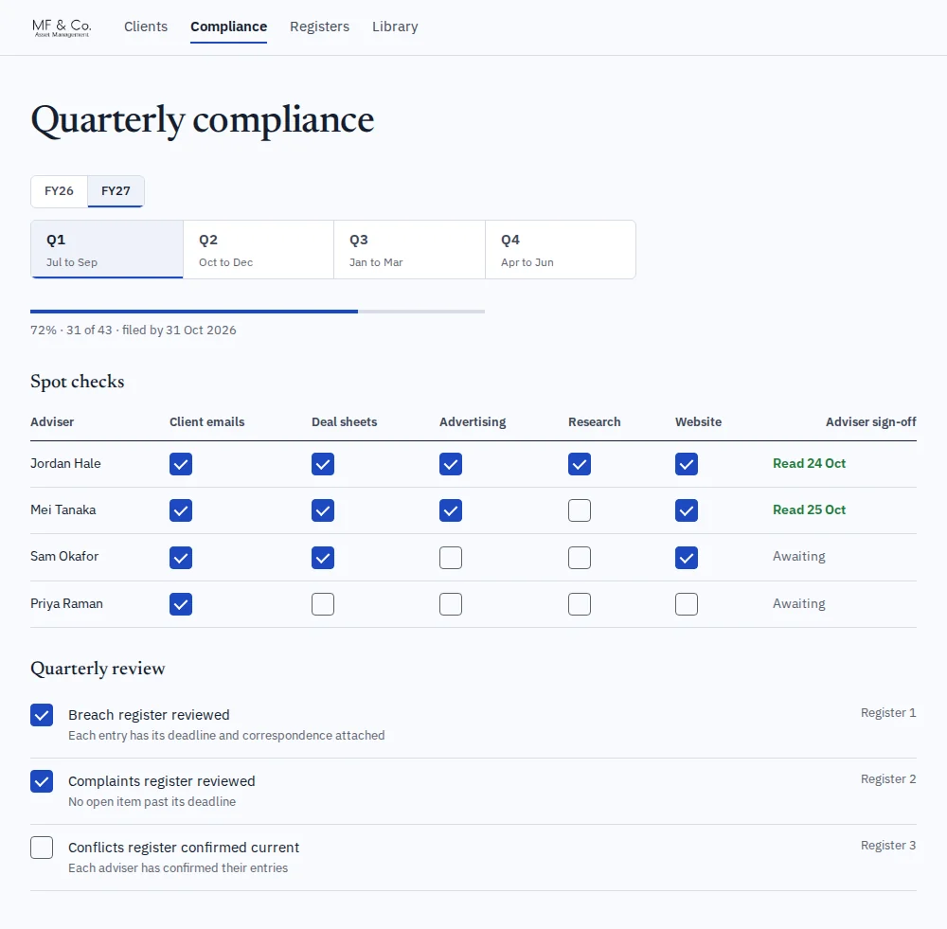Uncheck Jordan Hale Advertising checkbox
Viewport: 947px width, 929px height.
pos(451,464)
